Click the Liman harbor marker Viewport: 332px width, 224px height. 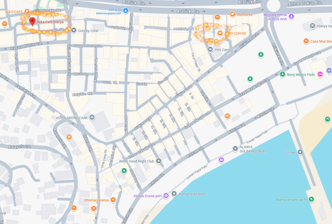click(300, 152)
